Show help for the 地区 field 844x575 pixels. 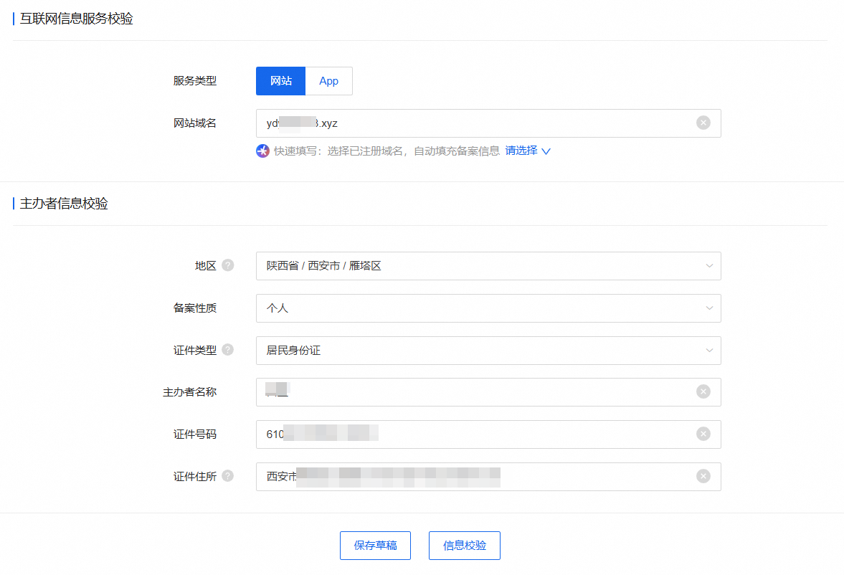tap(228, 265)
